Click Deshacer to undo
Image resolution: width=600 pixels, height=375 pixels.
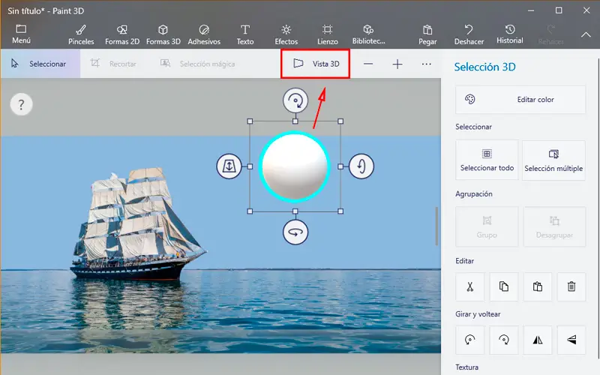click(469, 34)
